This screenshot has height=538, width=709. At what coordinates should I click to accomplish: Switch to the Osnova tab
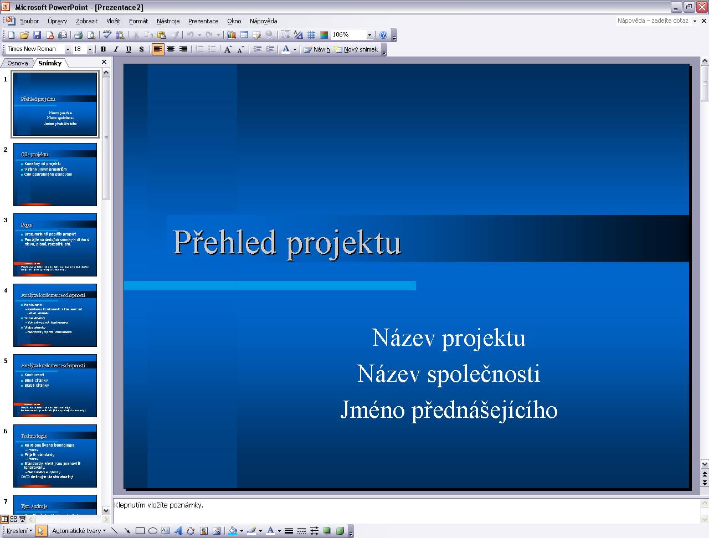tap(17, 63)
